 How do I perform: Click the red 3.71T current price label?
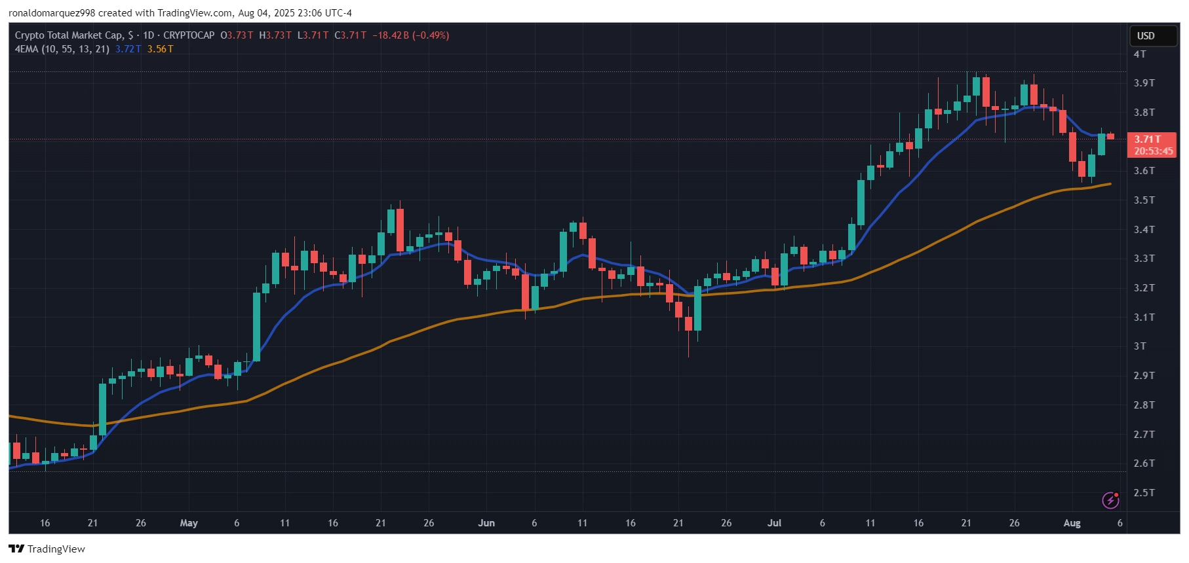[1148, 139]
